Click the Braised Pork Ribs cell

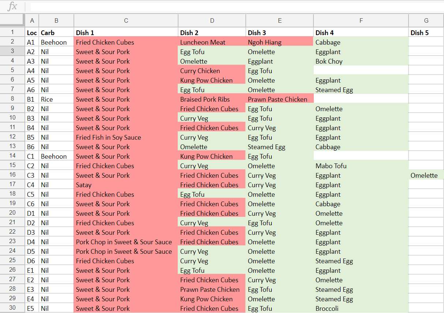click(212, 99)
